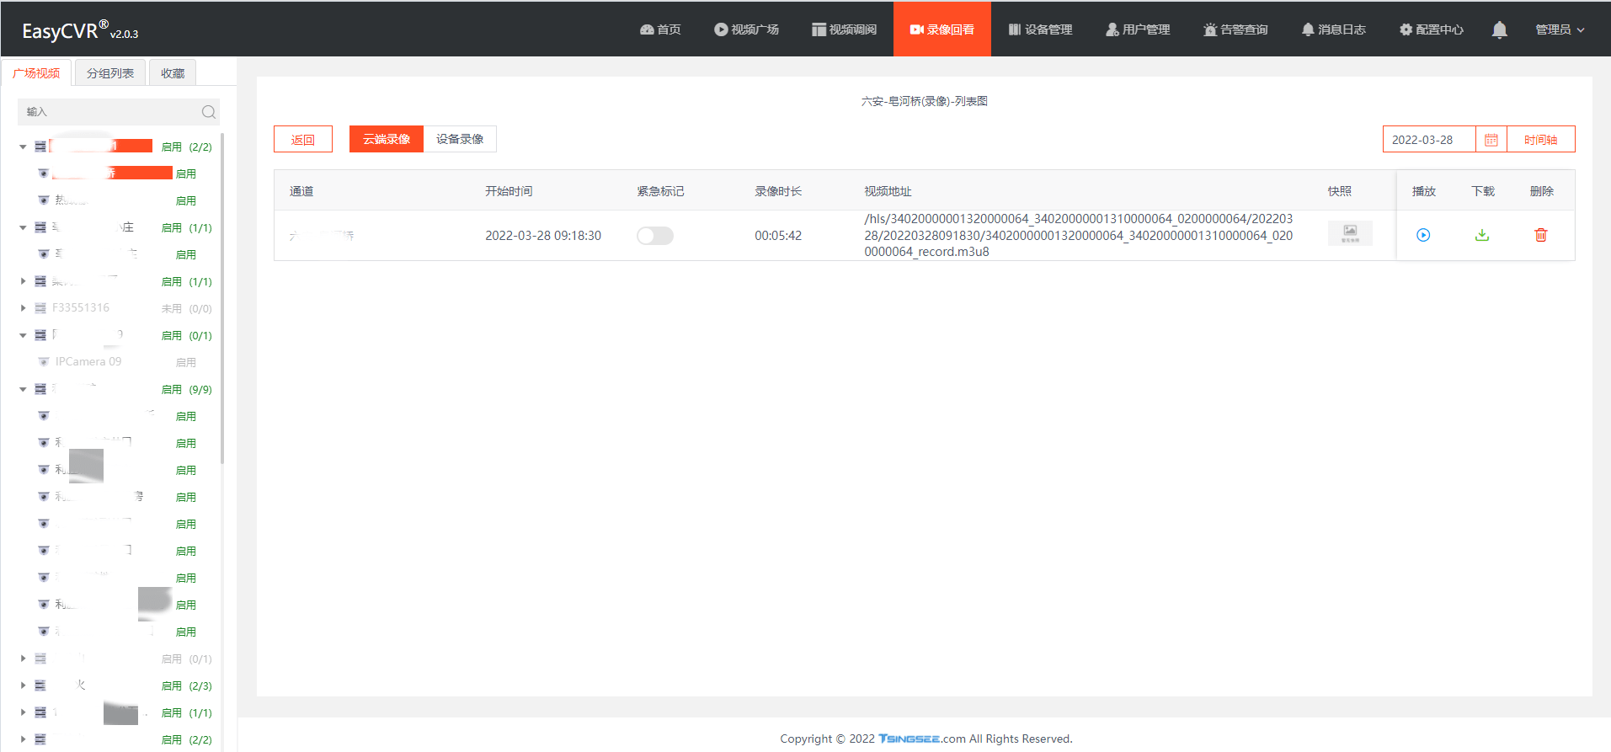Screen dimensions: 1611x752
Task: Click the 2022-03-28 date field
Action: point(1429,140)
